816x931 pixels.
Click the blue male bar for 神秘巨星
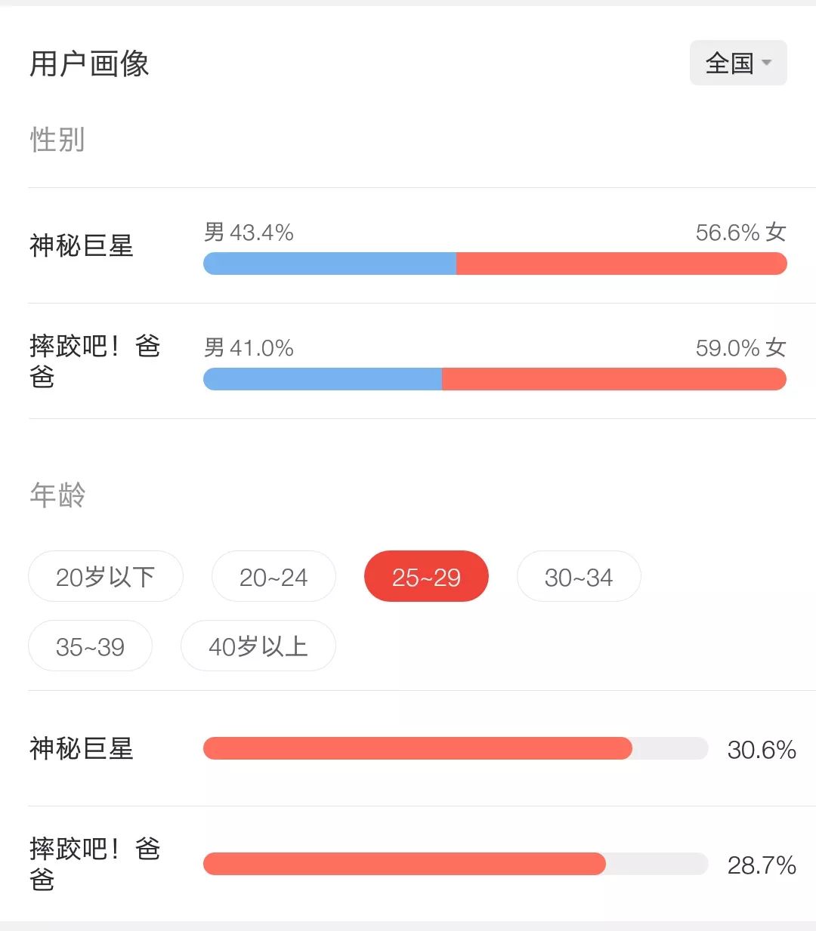click(329, 264)
